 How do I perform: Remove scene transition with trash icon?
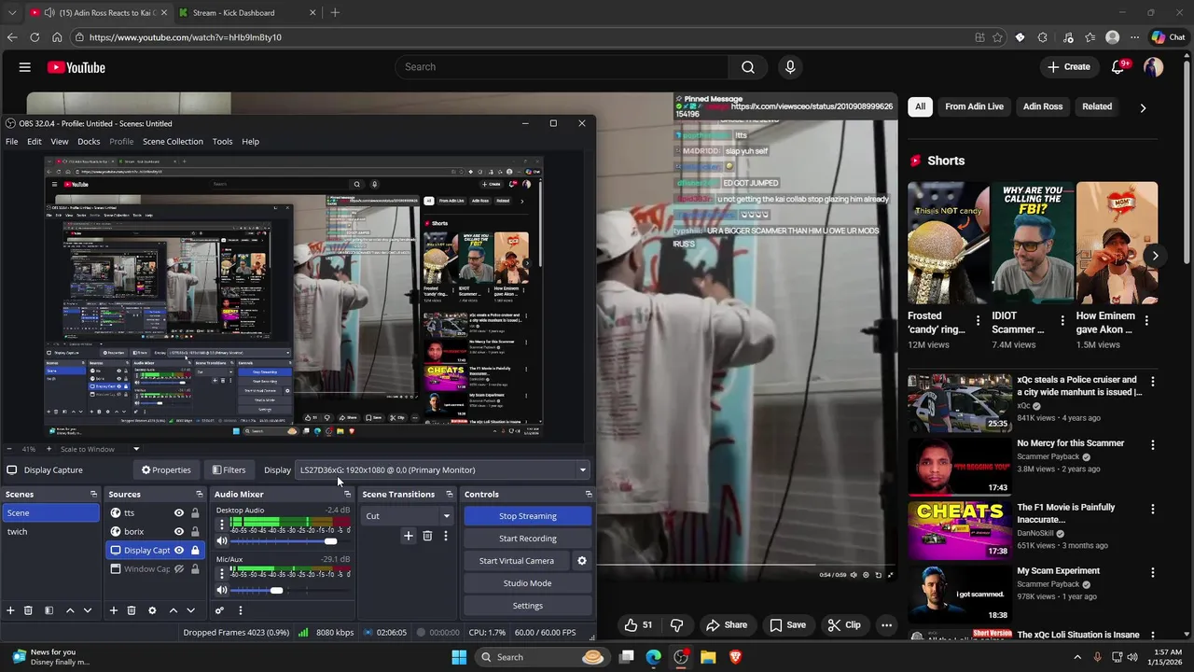click(x=427, y=536)
